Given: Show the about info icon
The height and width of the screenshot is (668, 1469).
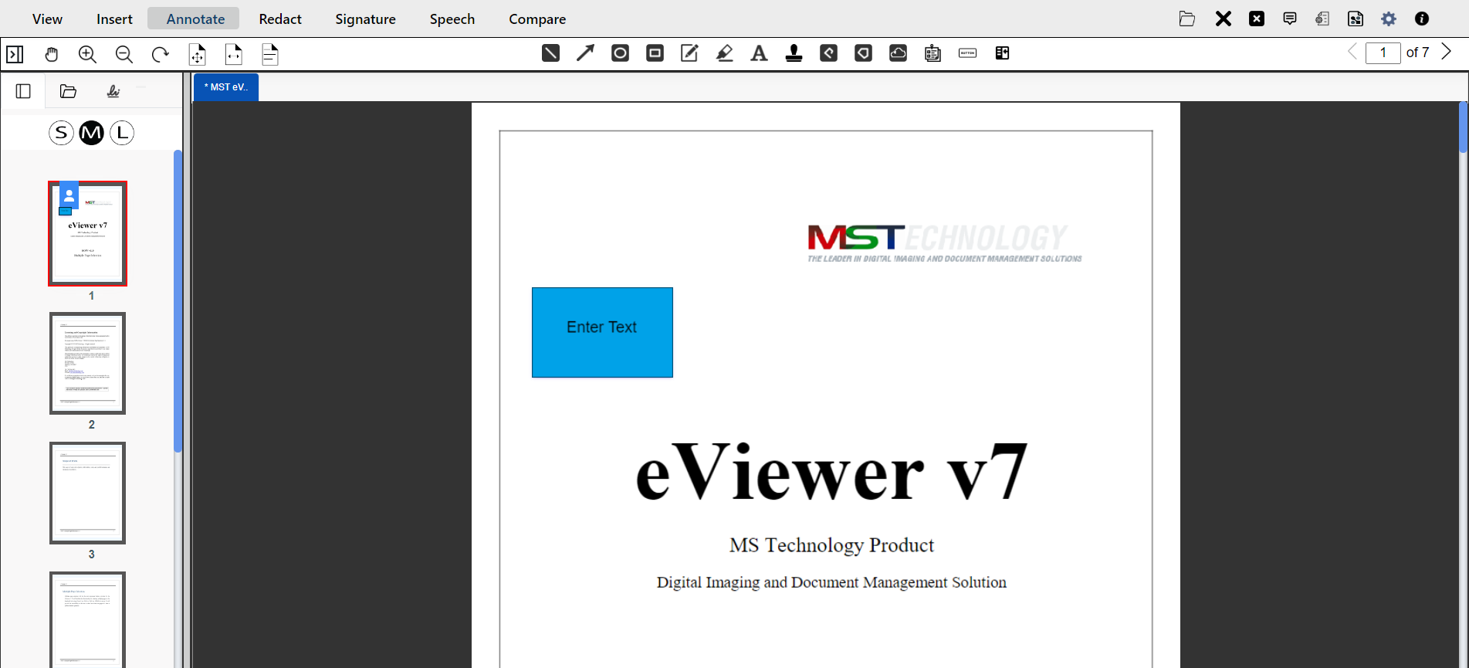Looking at the screenshot, I should 1422,19.
